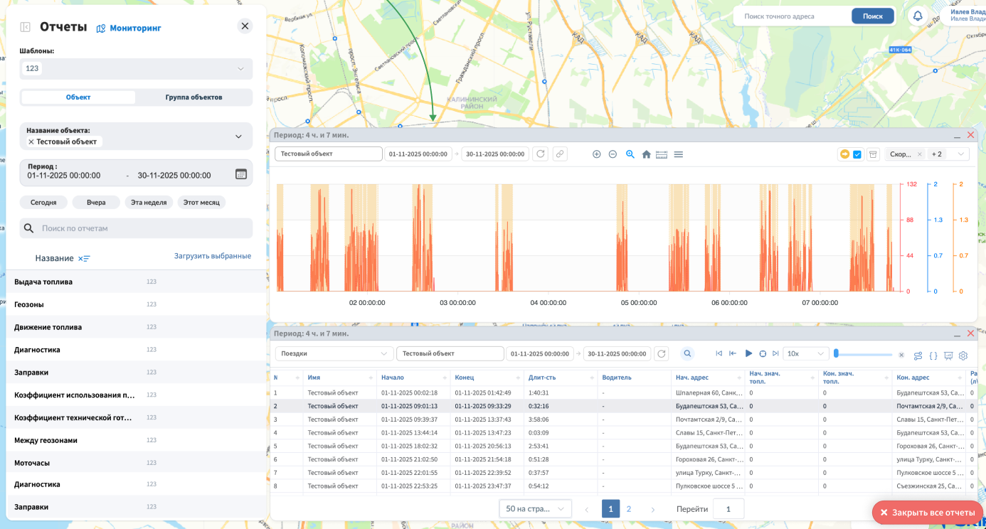Toggle the blue chart checkbox
986x529 pixels.
pos(857,154)
